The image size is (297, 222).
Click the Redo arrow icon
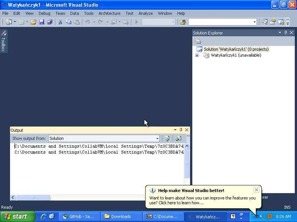(x=100, y=22)
